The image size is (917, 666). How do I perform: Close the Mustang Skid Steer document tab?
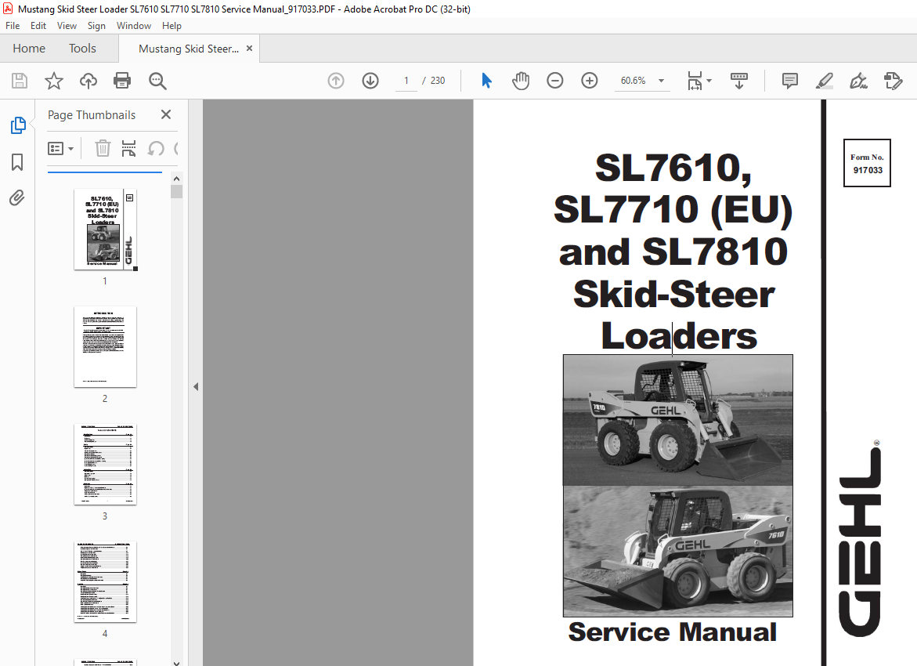249,49
